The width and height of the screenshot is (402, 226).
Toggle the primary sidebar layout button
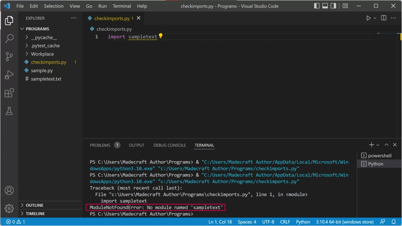[x=317, y=6]
